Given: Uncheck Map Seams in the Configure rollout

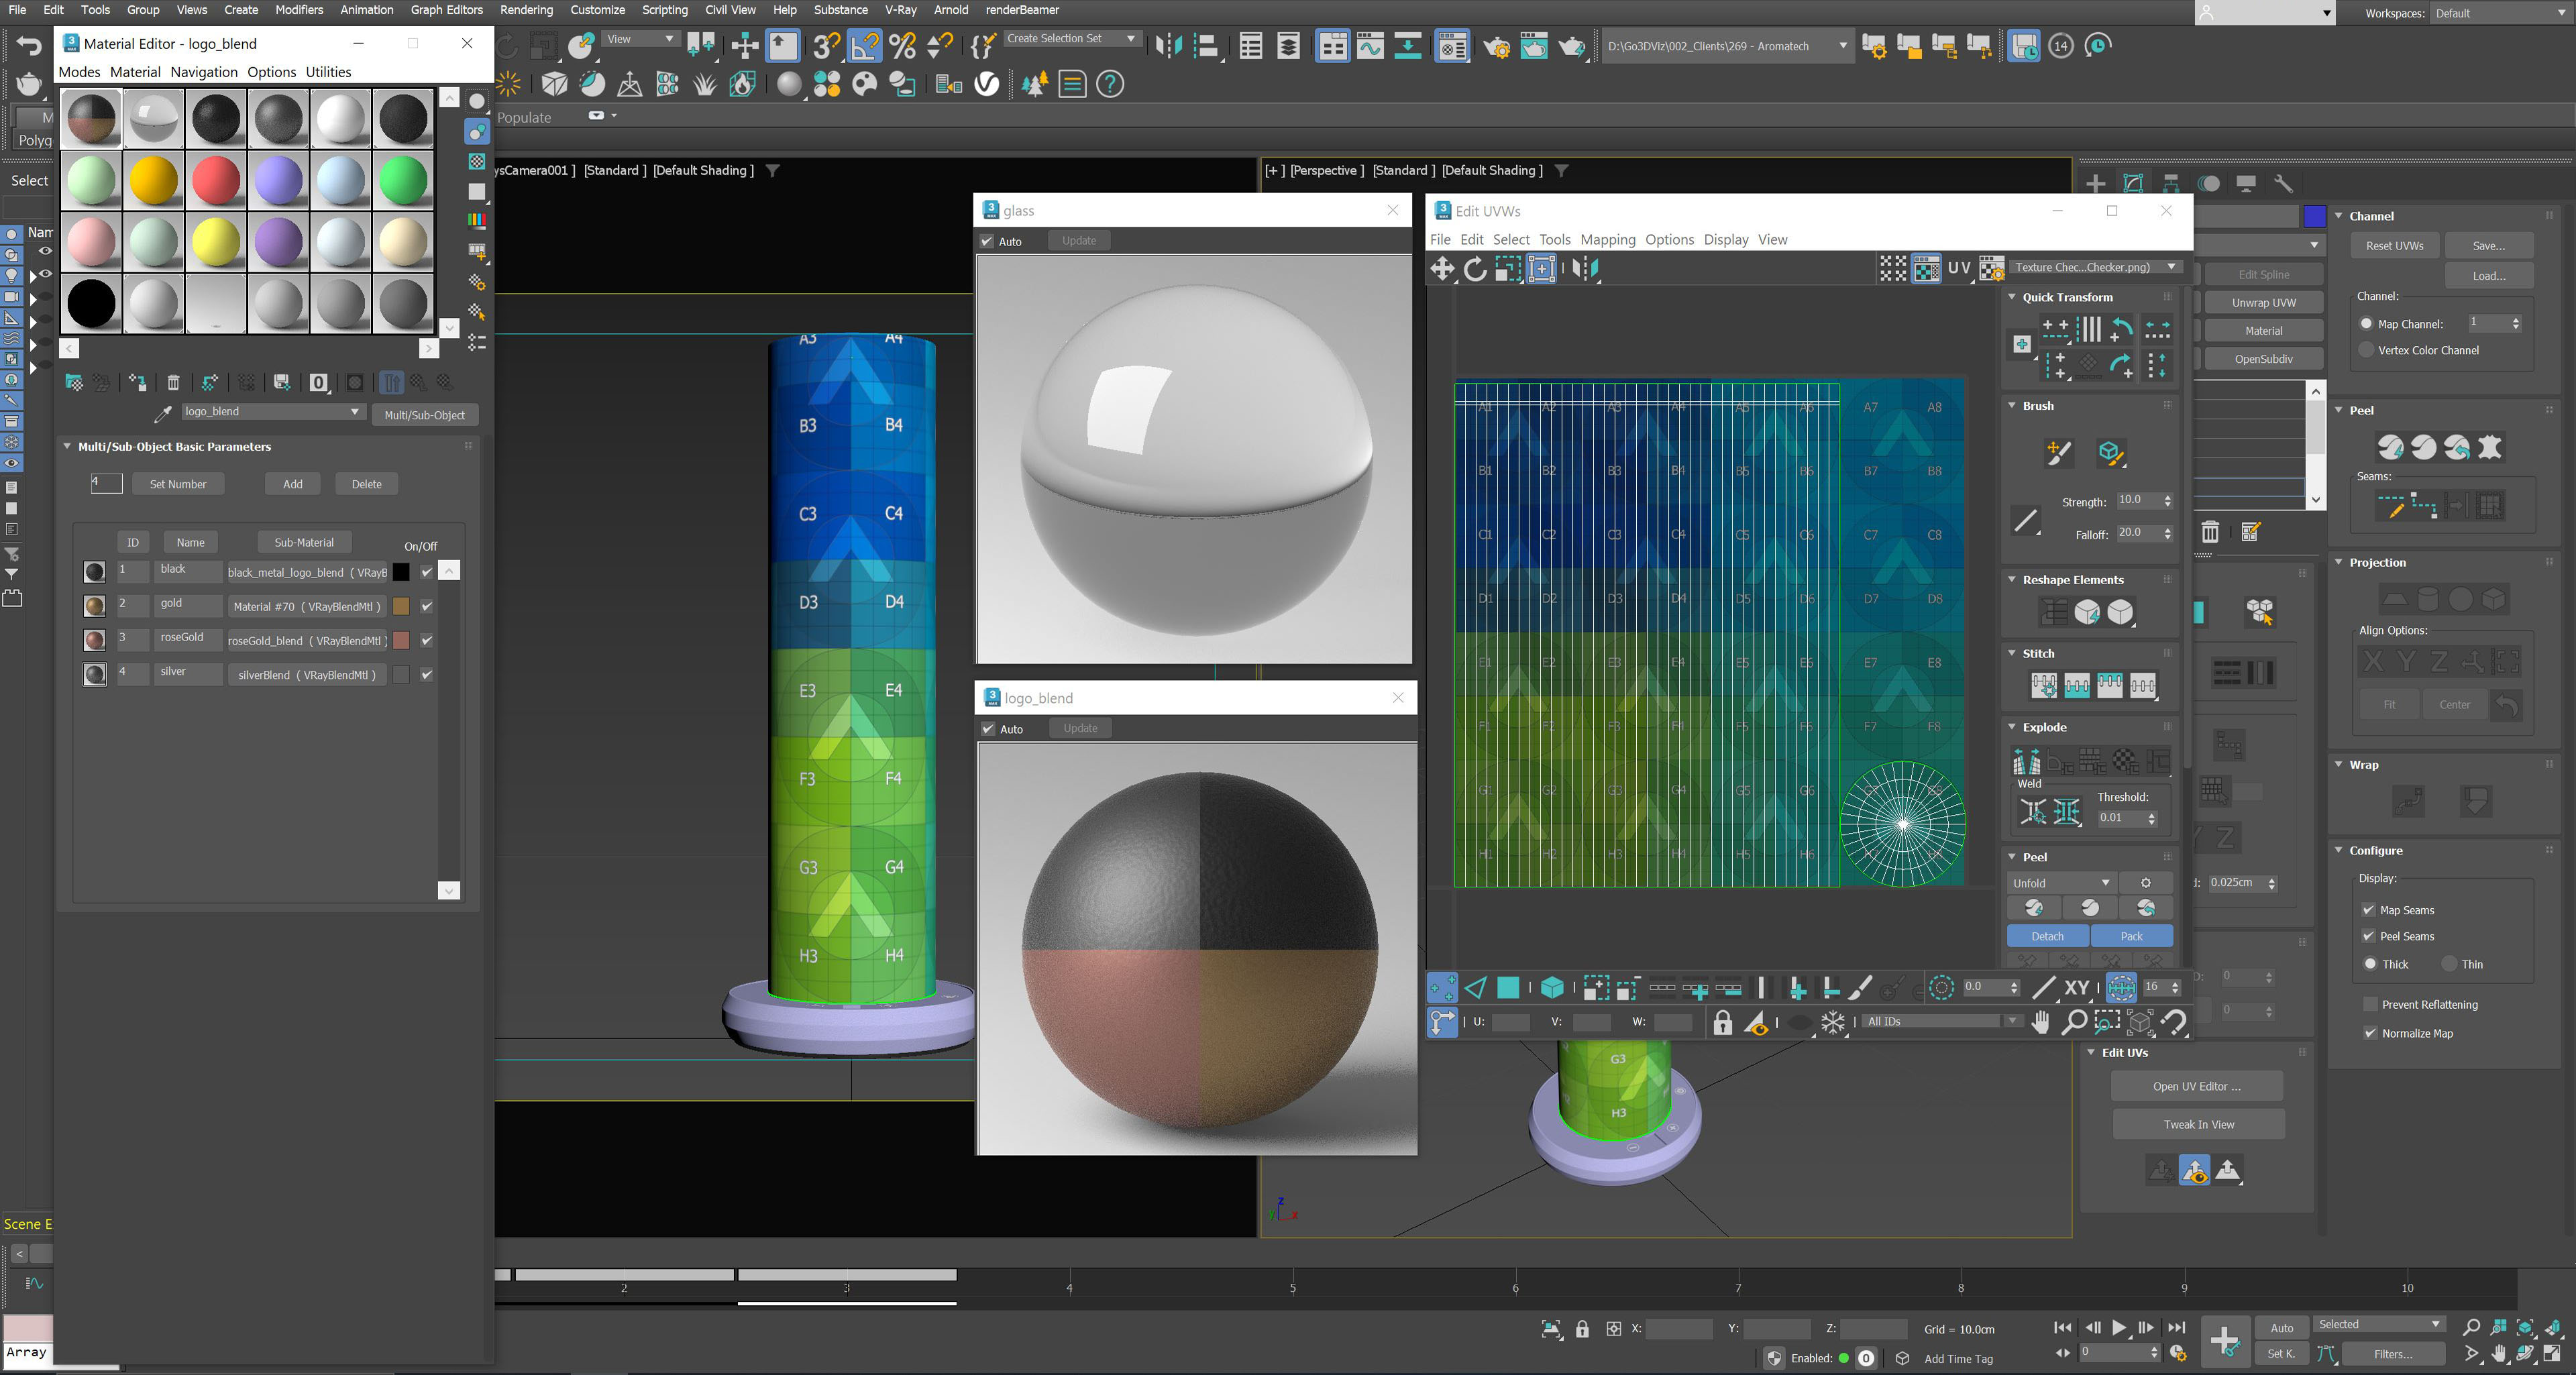Looking at the screenshot, I should (x=2369, y=910).
